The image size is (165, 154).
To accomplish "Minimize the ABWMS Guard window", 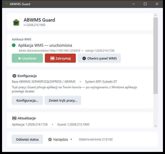I will coord(134,4).
